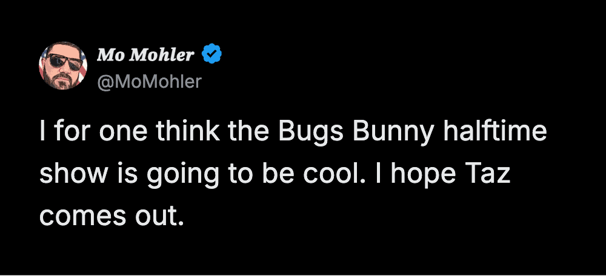Open the @MoMohler handle link
The width and height of the screenshot is (606, 276).
click(x=148, y=81)
